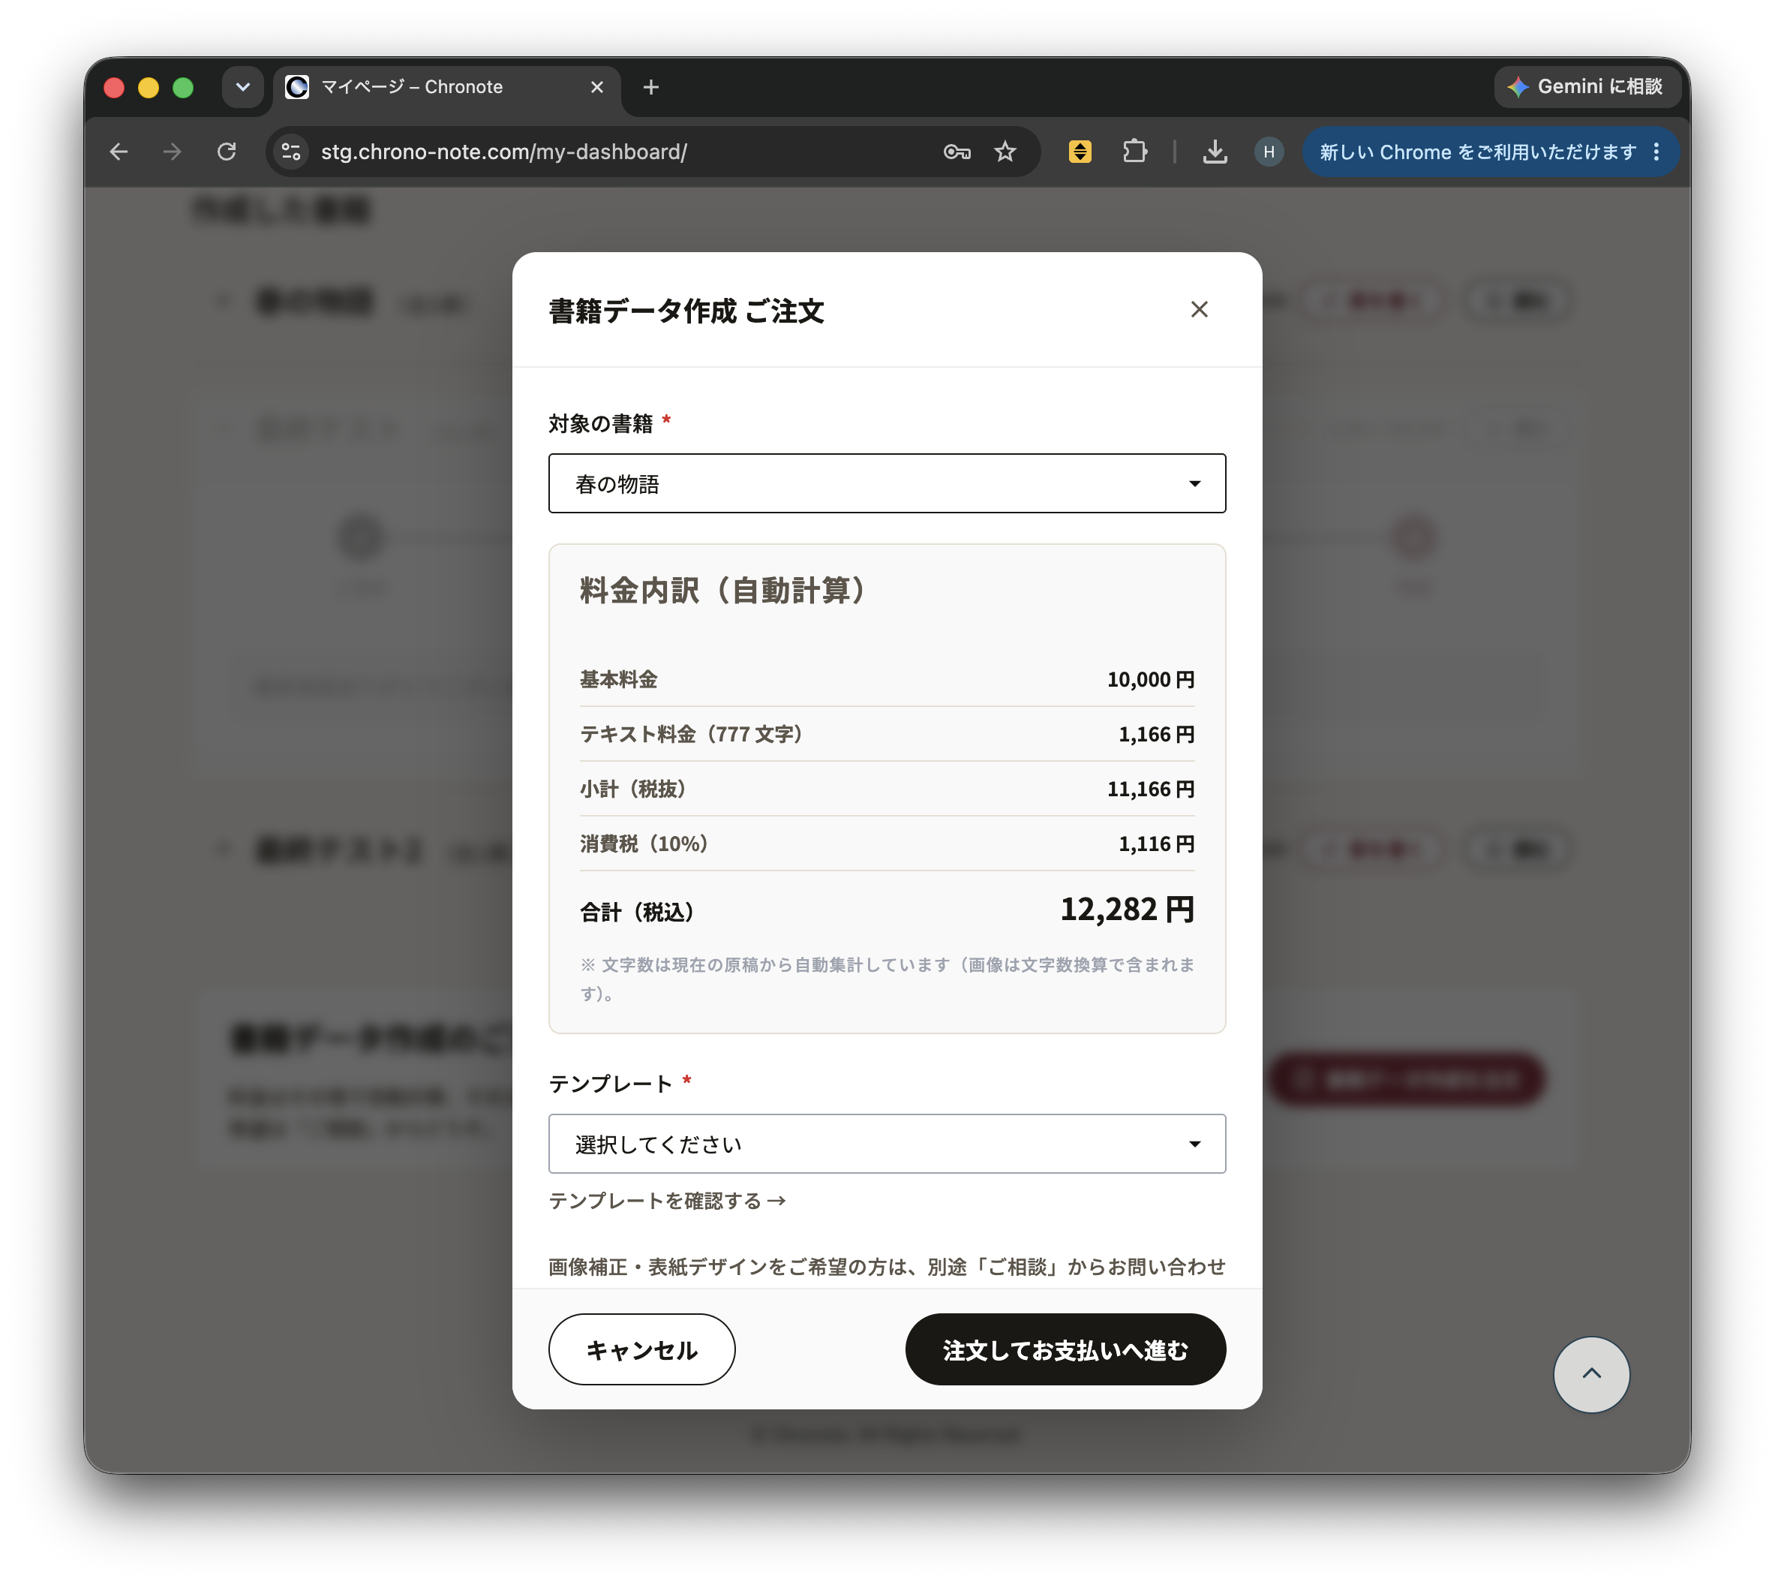Close the 書籍データ作成 ご注文 dialog
Image resolution: width=1775 pixels, height=1585 pixels.
tap(1199, 309)
